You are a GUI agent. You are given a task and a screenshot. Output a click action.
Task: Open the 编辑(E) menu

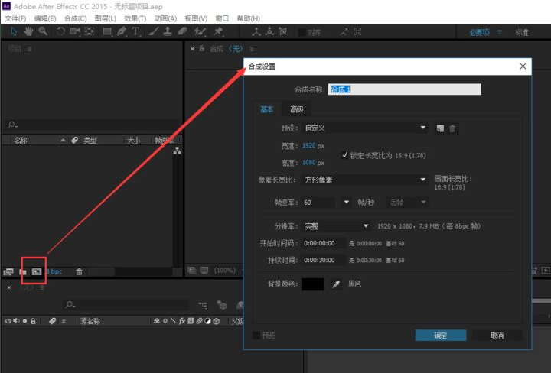pyautogui.click(x=45, y=18)
